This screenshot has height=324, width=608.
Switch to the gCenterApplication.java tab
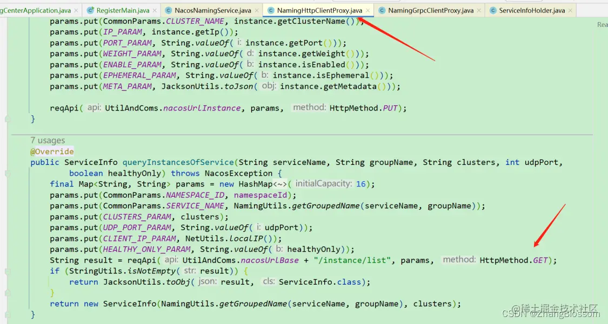click(x=35, y=10)
